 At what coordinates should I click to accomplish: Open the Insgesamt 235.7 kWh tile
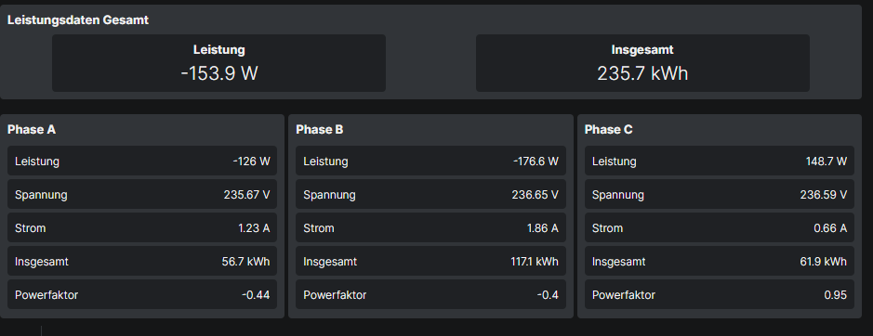click(642, 63)
